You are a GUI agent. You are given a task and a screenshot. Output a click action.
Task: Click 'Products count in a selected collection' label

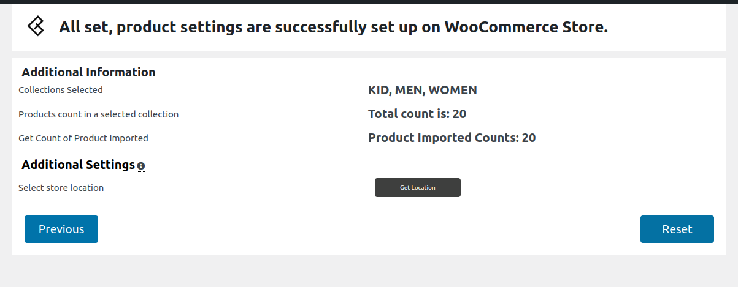pos(98,114)
